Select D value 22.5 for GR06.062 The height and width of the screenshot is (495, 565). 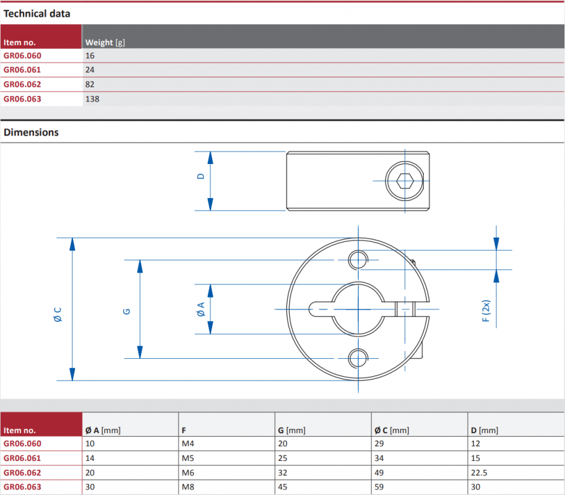tap(479, 472)
